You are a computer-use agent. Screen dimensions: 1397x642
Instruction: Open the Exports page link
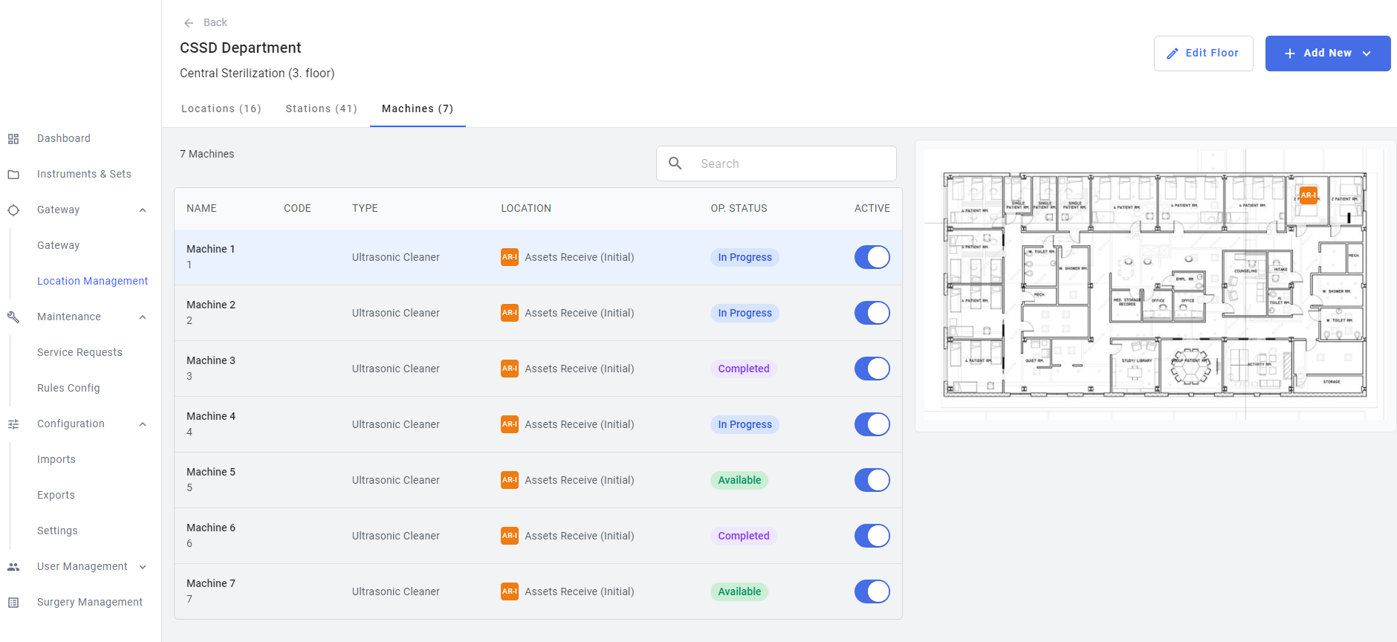click(56, 495)
